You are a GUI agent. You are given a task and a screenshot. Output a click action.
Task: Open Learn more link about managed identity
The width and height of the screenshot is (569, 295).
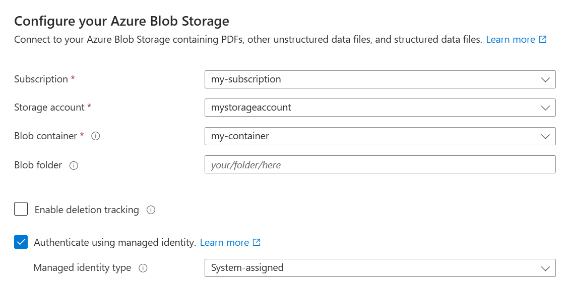coord(224,242)
